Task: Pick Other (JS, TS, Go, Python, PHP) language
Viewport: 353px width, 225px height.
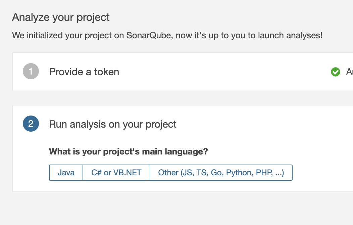Action: pyautogui.click(x=221, y=173)
